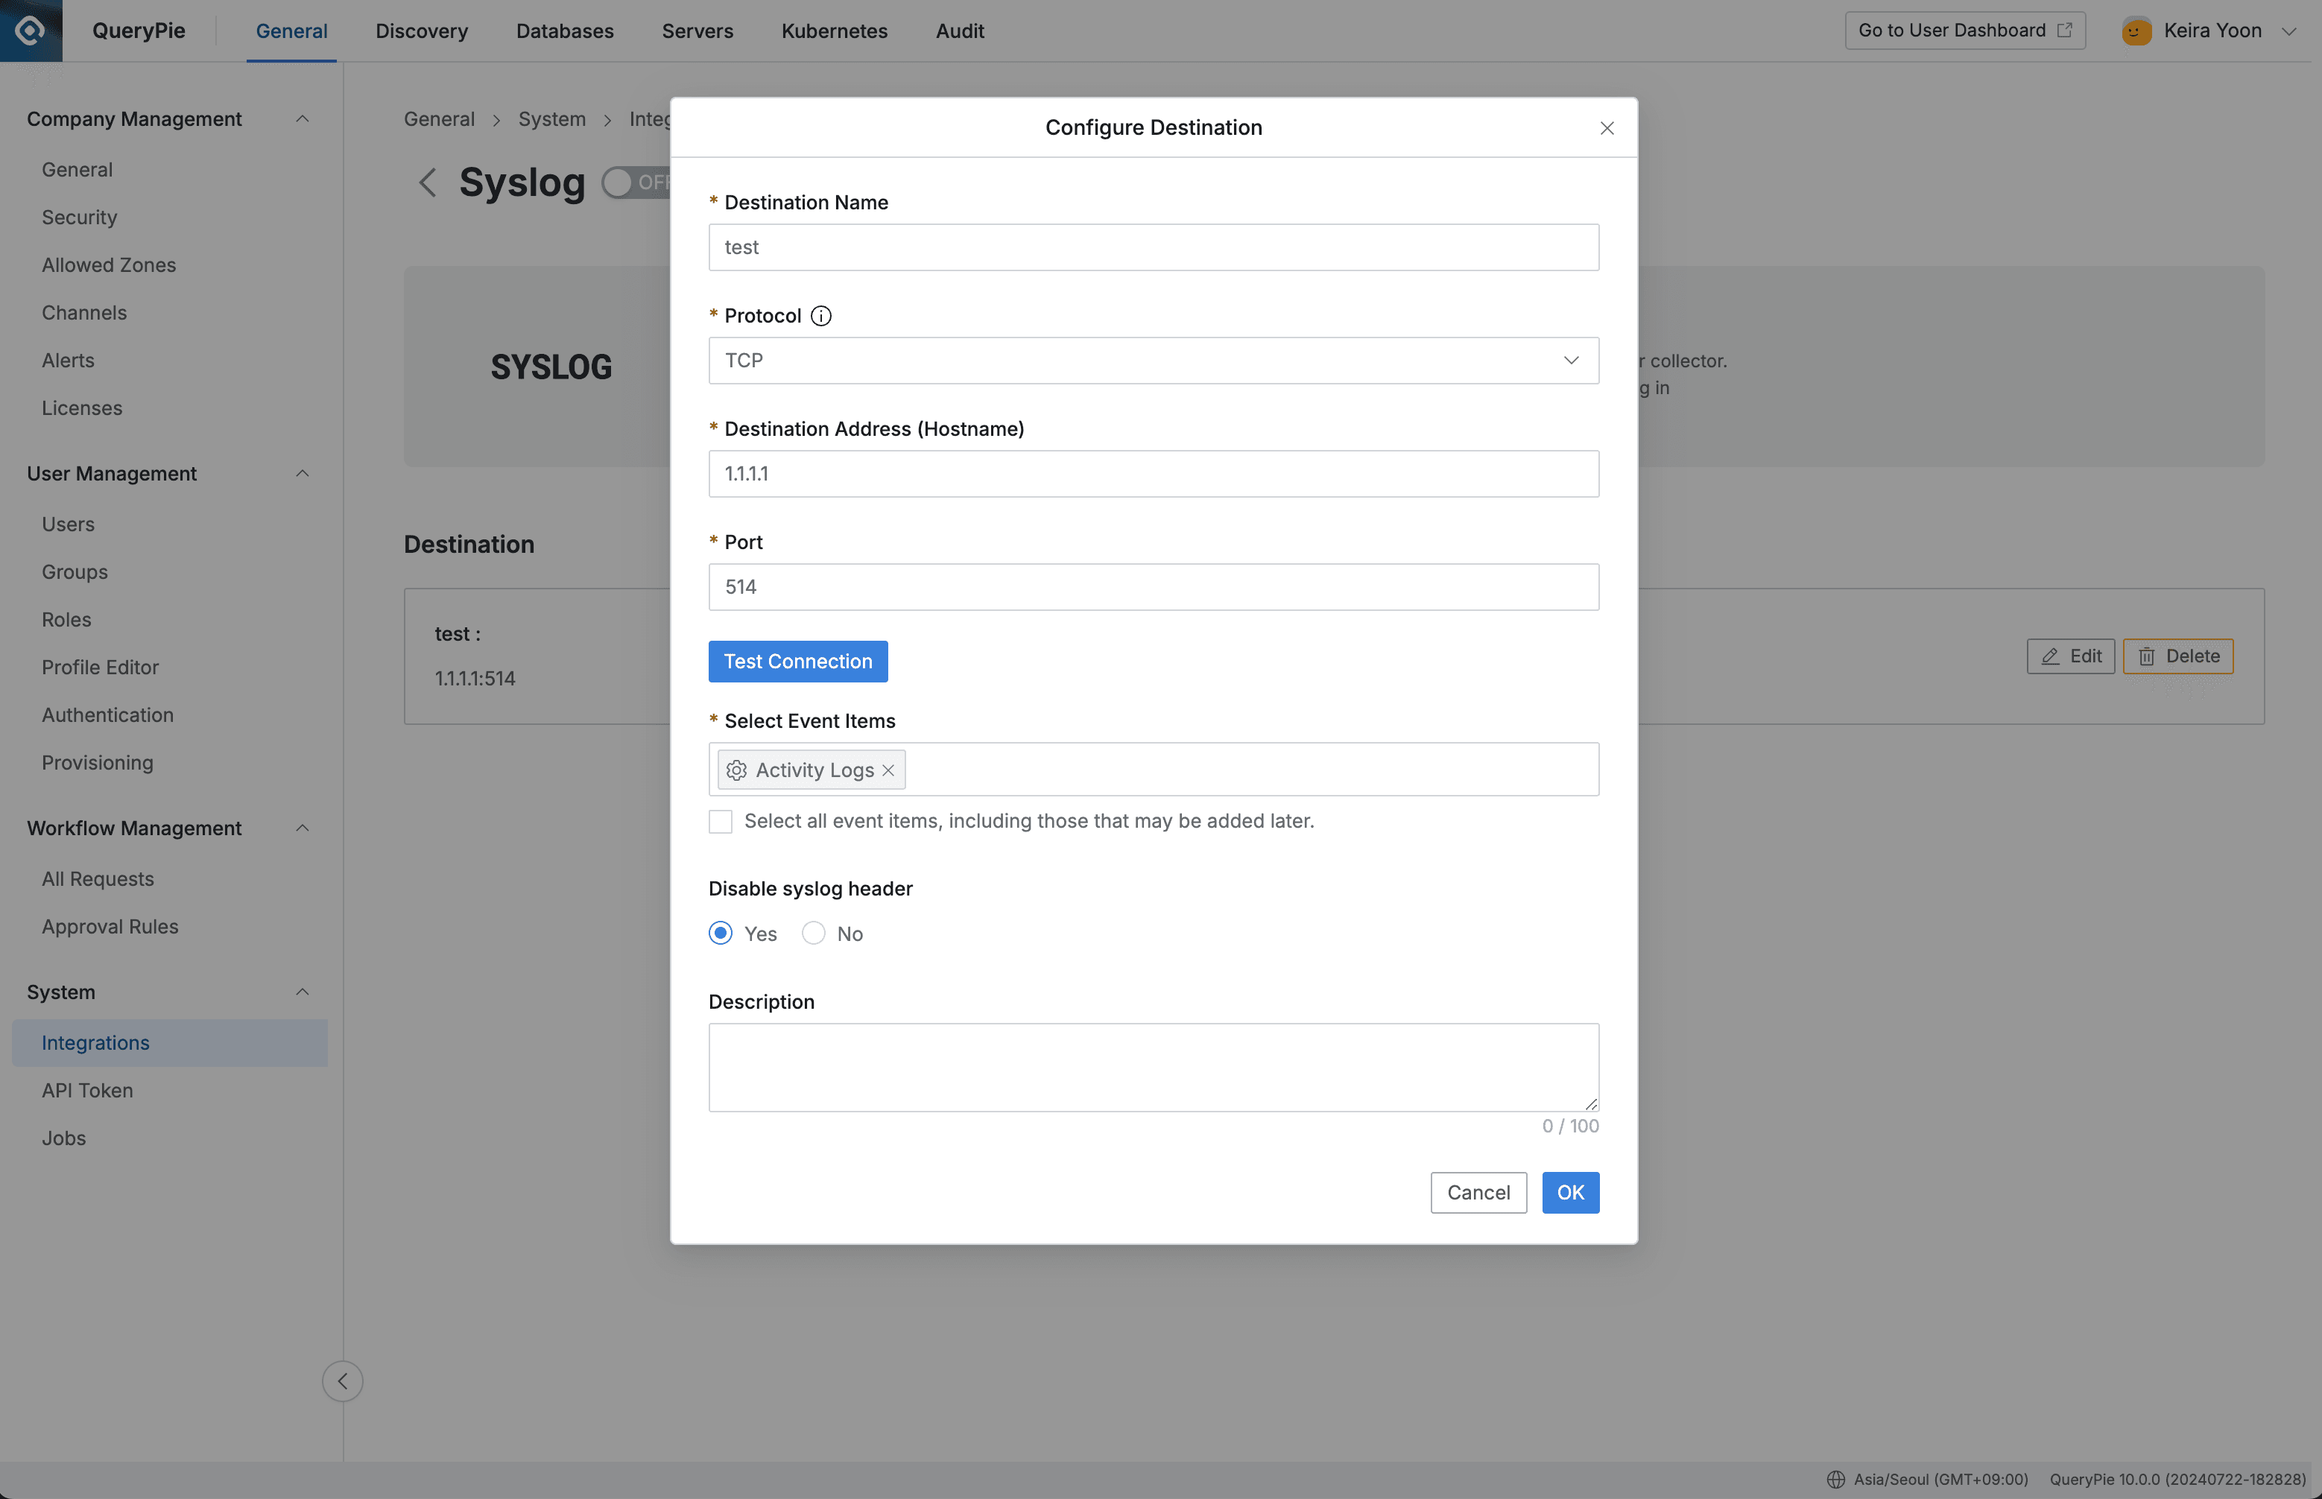Enable Select all event items checkbox
Screen dimensions: 2322x1499
tap(721, 822)
